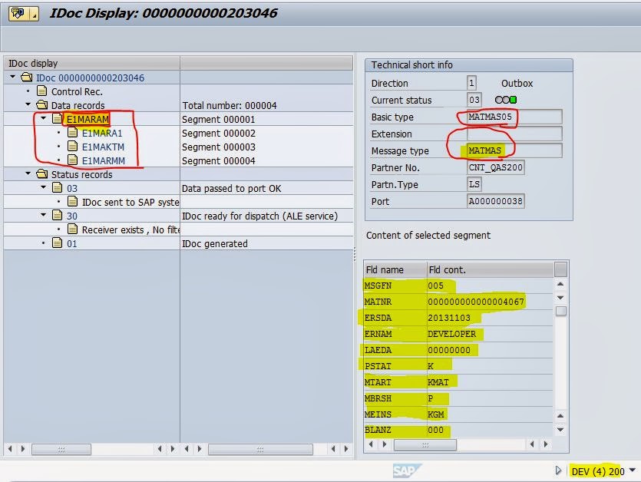The width and height of the screenshot is (641, 482).
Task: Click the Direction field showing 1
Action: [471, 83]
